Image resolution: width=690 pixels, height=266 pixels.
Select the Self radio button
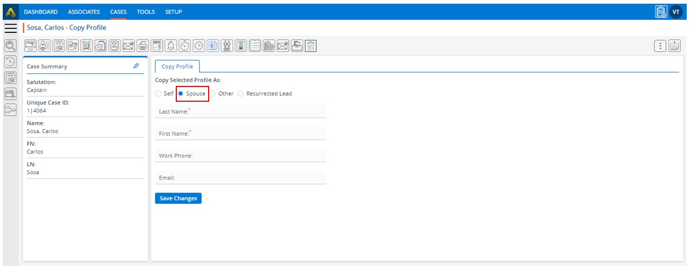pyautogui.click(x=159, y=94)
